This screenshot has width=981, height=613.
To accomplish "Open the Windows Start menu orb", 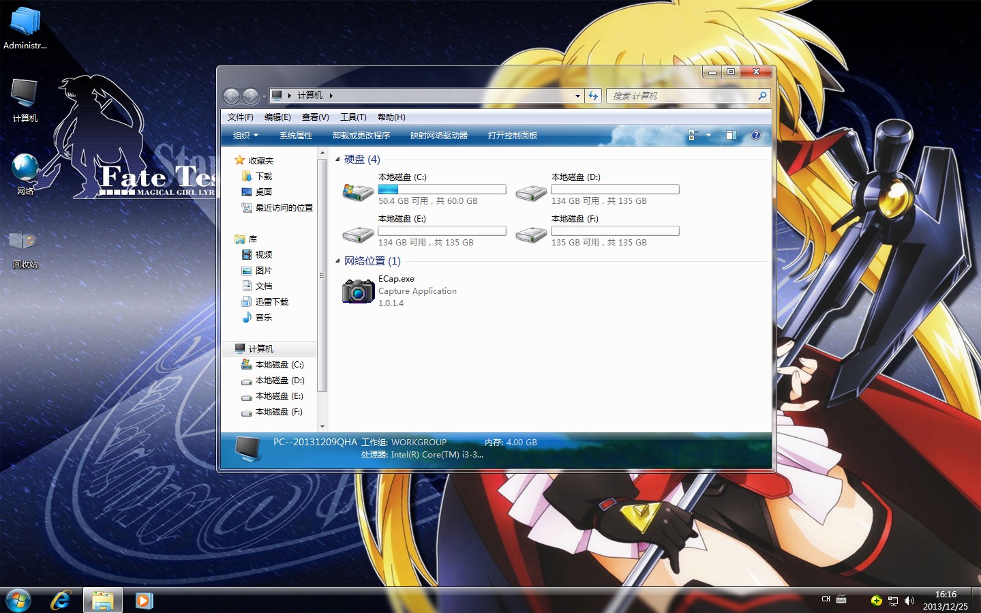I will (18, 601).
